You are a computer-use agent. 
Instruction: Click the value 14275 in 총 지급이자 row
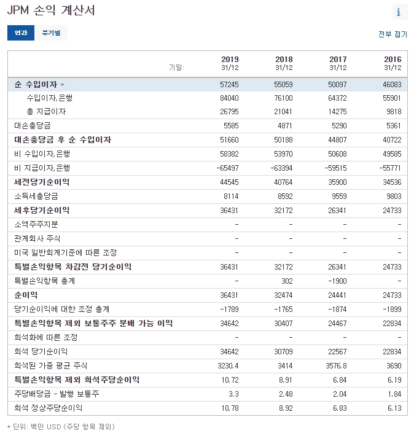pyautogui.click(x=337, y=112)
